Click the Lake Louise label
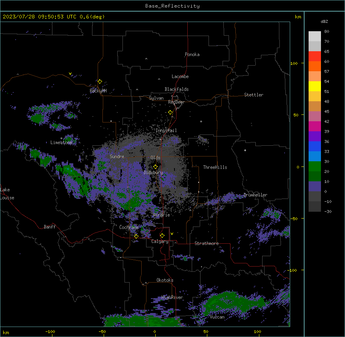The height and width of the screenshot is (337, 345). click(x=7, y=194)
